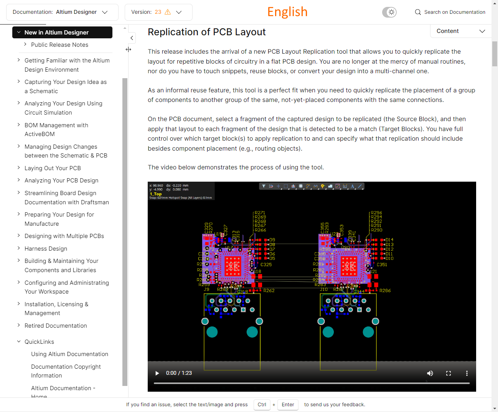Viewport: 498px width, 412px height.
Task: Click the text string A icon in video
Action: click(352, 186)
